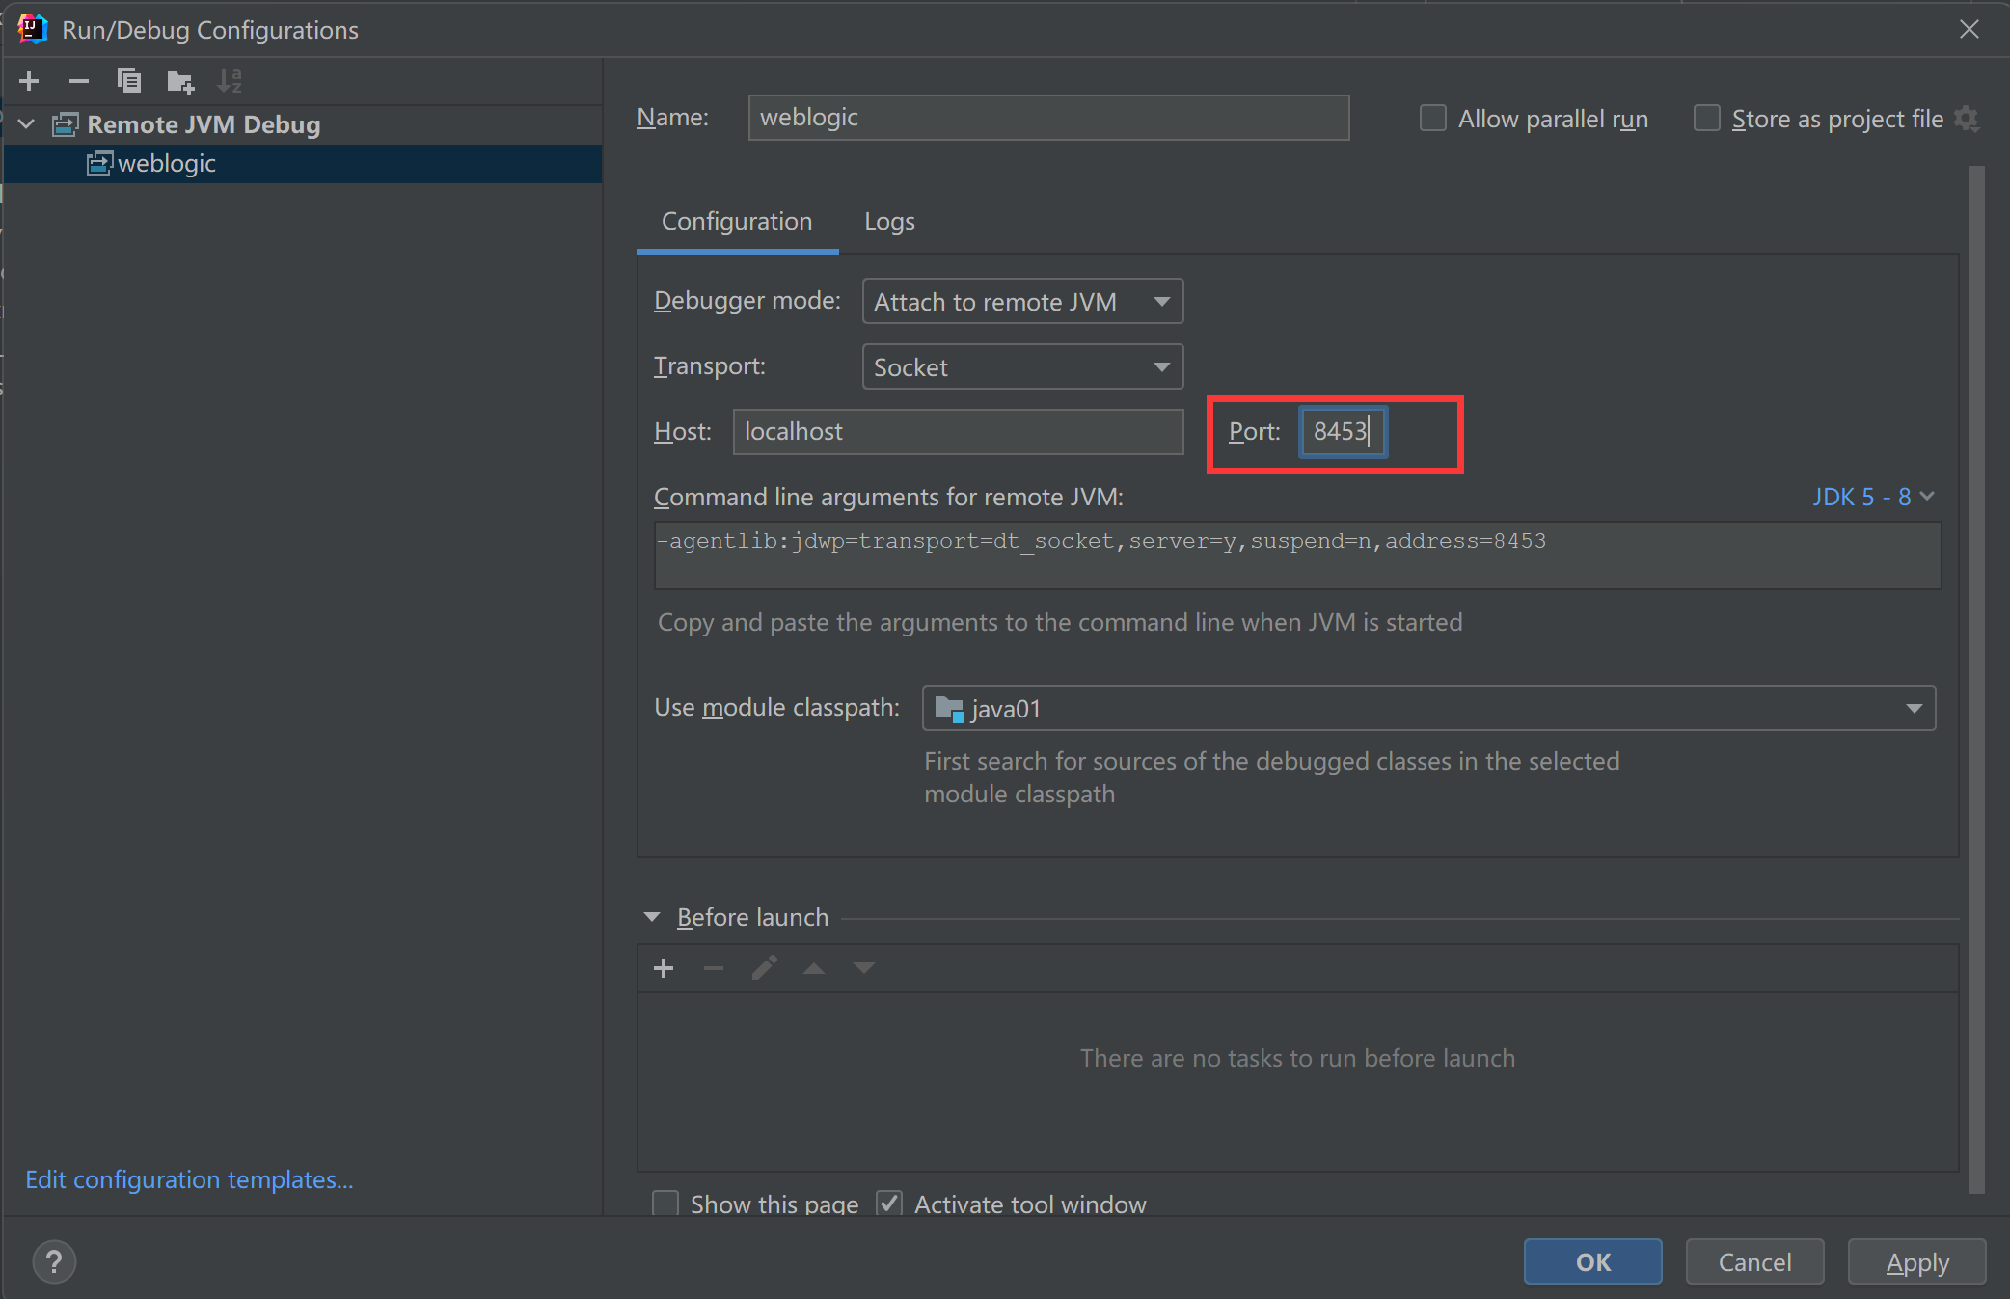Click the dialog's vertical scrollbar

(x=1976, y=679)
